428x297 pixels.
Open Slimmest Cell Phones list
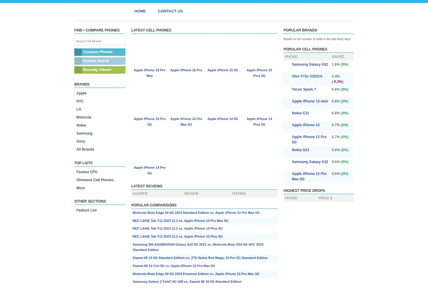click(x=95, y=180)
